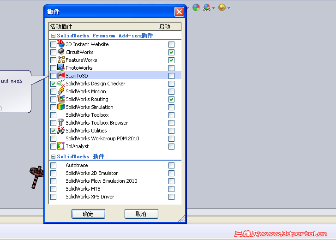Image resolution: width=336 pixels, height=240 pixels.
Task: Enable SolidWorks Flow Simulation 2010 startup checkbox
Action: pos(171,181)
